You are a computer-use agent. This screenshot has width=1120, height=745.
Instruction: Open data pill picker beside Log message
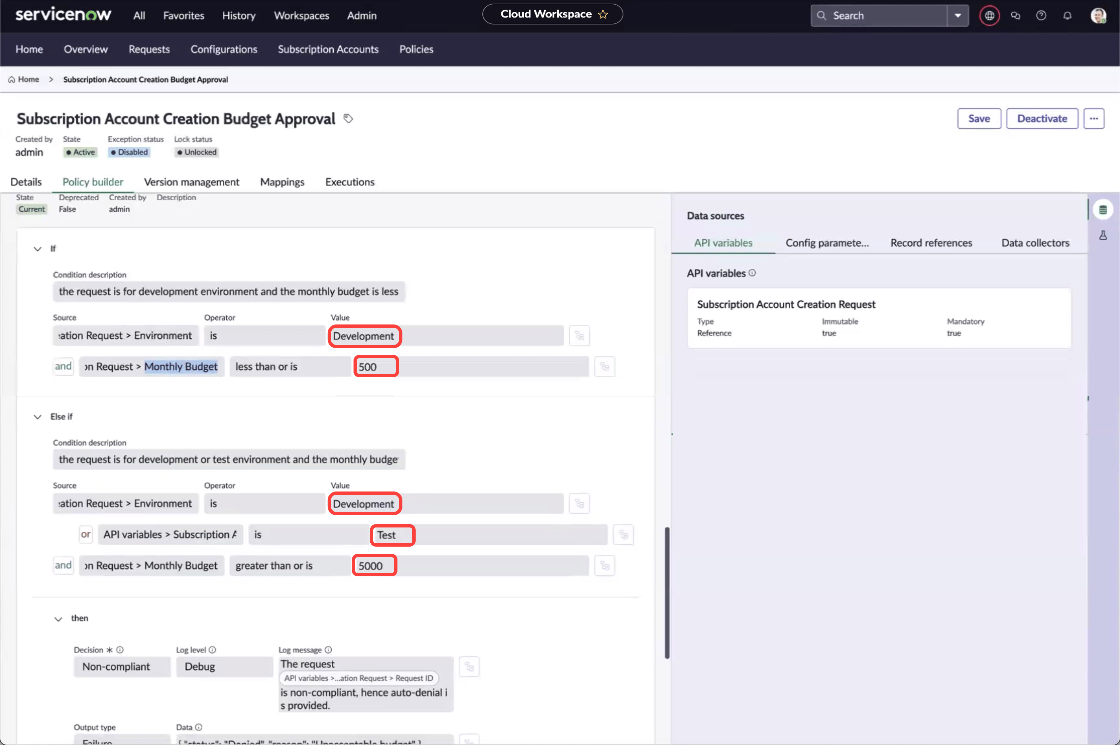click(x=469, y=666)
